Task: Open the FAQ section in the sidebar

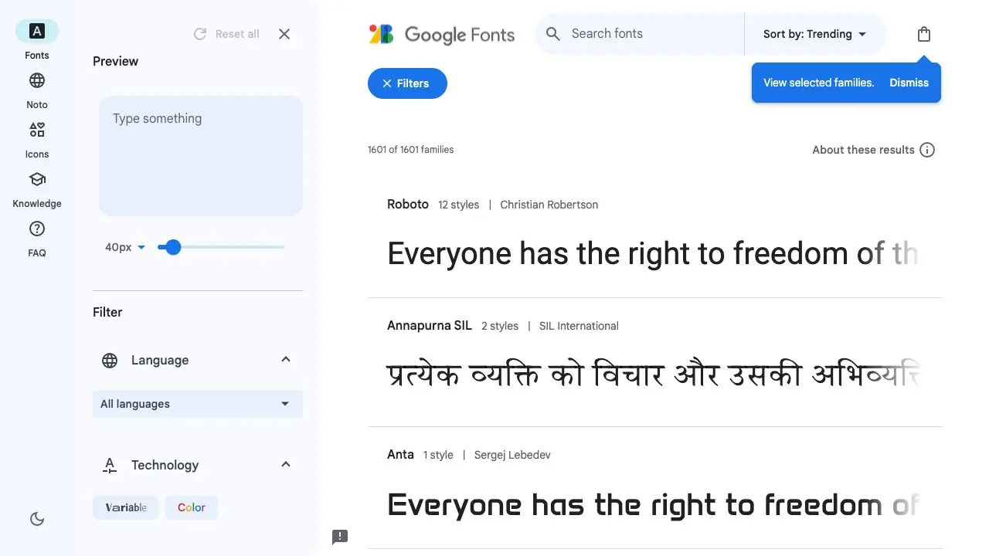Action: (36, 229)
